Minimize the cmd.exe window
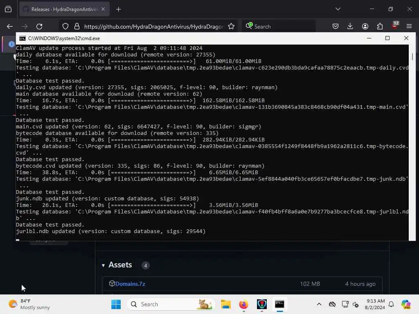This screenshot has height=314, width=419. (x=369, y=38)
